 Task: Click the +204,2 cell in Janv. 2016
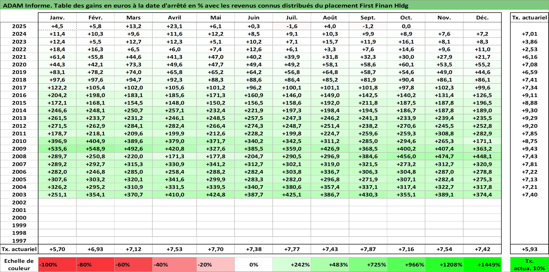click(57, 95)
